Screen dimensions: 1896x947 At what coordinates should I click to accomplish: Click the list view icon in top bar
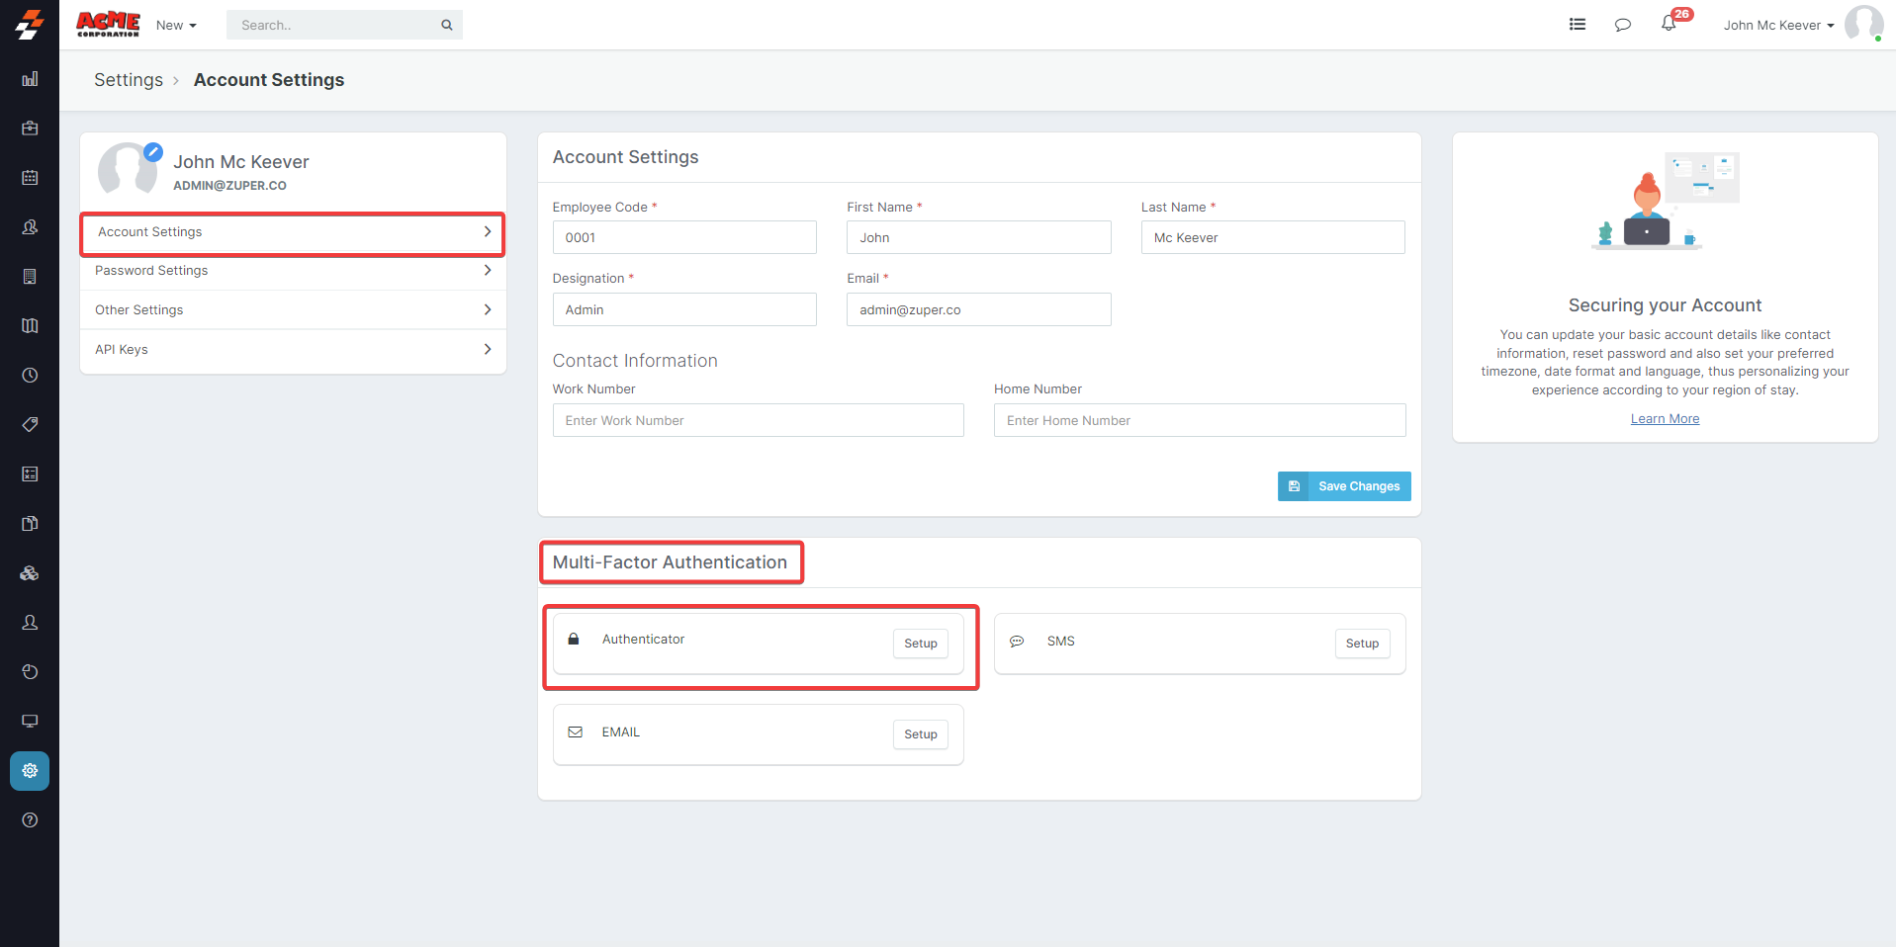1577,25
